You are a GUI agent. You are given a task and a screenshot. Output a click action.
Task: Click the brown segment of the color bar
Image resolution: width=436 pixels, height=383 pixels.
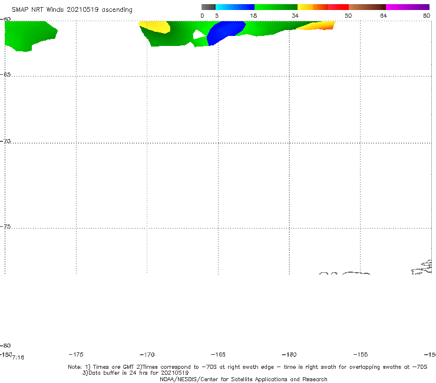pos(367,7)
